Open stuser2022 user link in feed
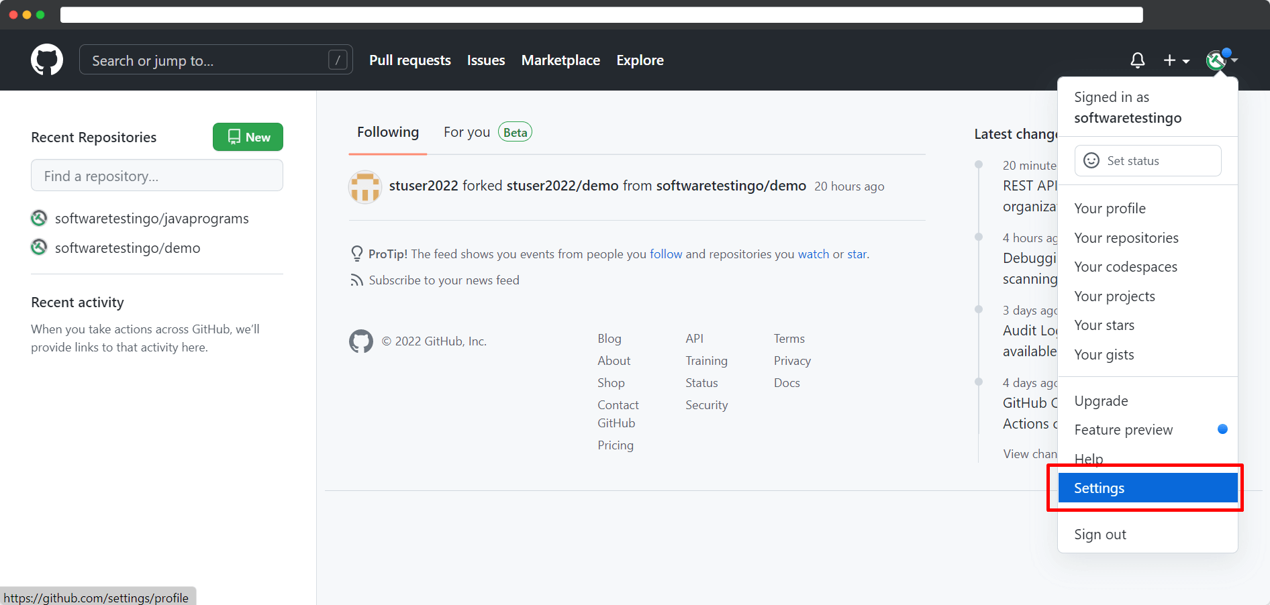Image resolution: width=1270 pixels, height=605 pixels. [x=424, y=186]
